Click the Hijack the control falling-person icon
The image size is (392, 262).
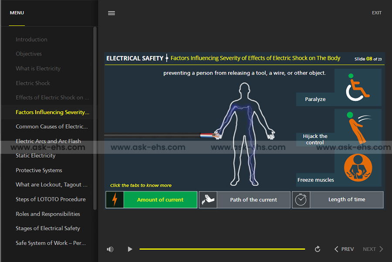coord(358,128)
